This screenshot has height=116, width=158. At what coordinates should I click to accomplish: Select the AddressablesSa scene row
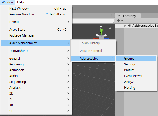point(137,26)
